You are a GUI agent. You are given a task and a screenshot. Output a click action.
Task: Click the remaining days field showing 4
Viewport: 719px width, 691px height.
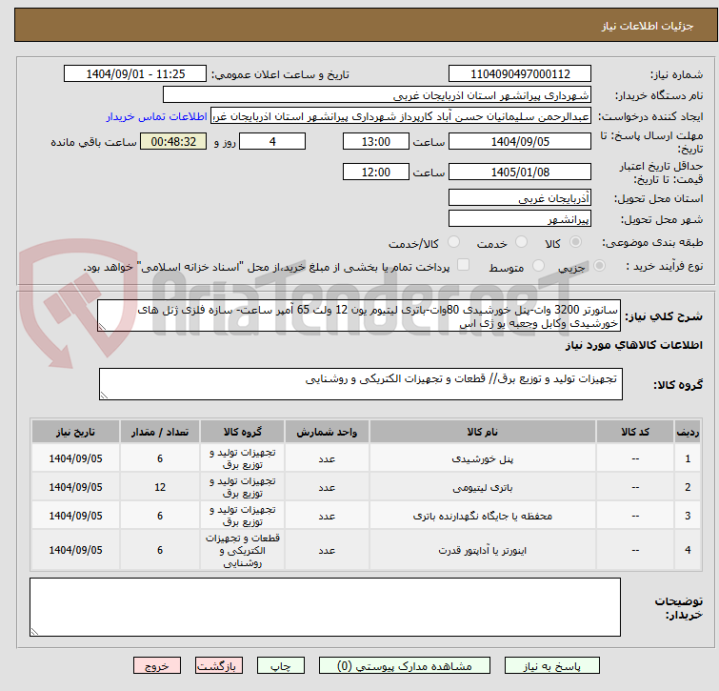272,141
